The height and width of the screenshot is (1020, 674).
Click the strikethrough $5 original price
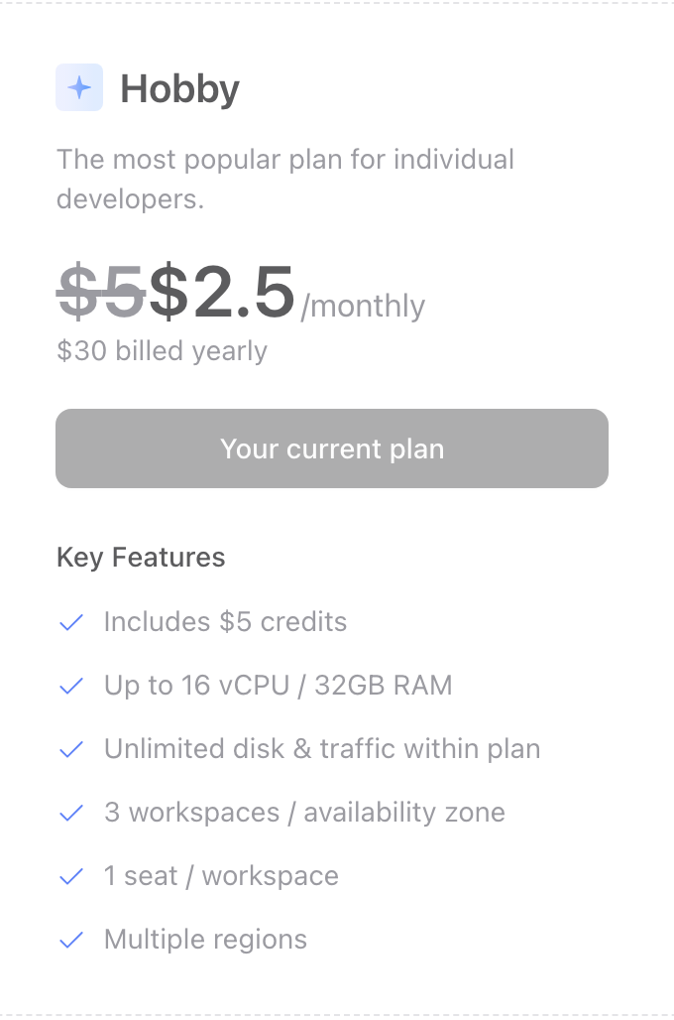click(x=101, y=291)
